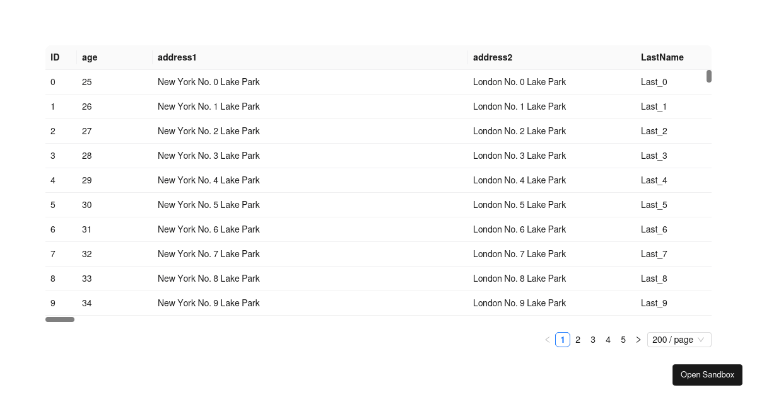Image resolution: width=757 pixels, height=397 pixels.
Task: Click the address1 column header
Action: point(177,57)
